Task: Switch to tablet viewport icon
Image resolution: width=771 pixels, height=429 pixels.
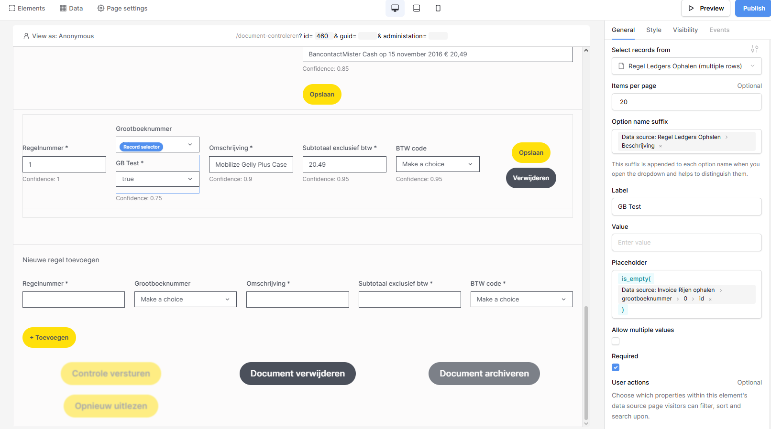Action: (417, 8)
